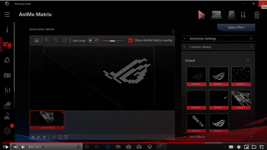This screenshot has height=150, width=267.
Task: Open Mail app on the taskbar
Action: click(x=139, y=147)
